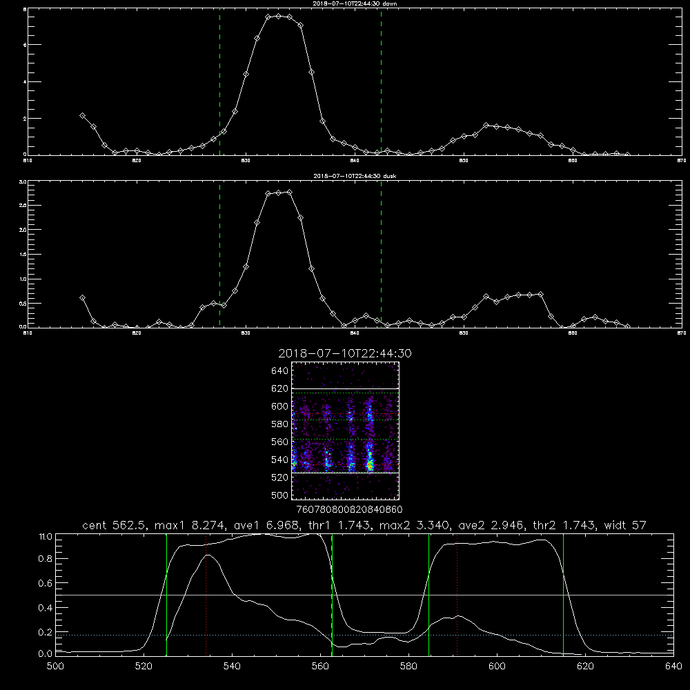This screenshot has width=690, height=690.
Task: Click the first diamond data point of dusk curve
Action: (82, 298)
